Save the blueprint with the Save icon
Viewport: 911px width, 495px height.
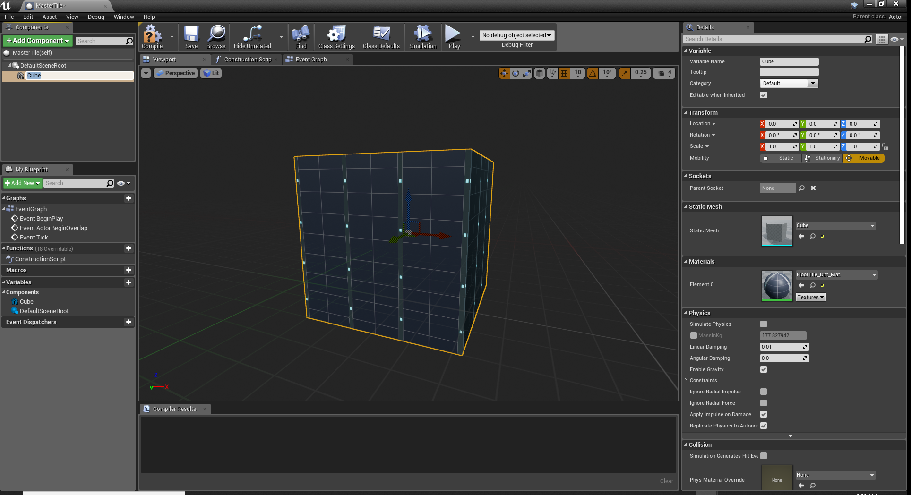[x=191, y=37]
